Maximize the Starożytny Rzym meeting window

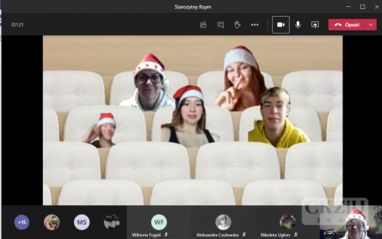pyautogui.click(x=362, y=7)
